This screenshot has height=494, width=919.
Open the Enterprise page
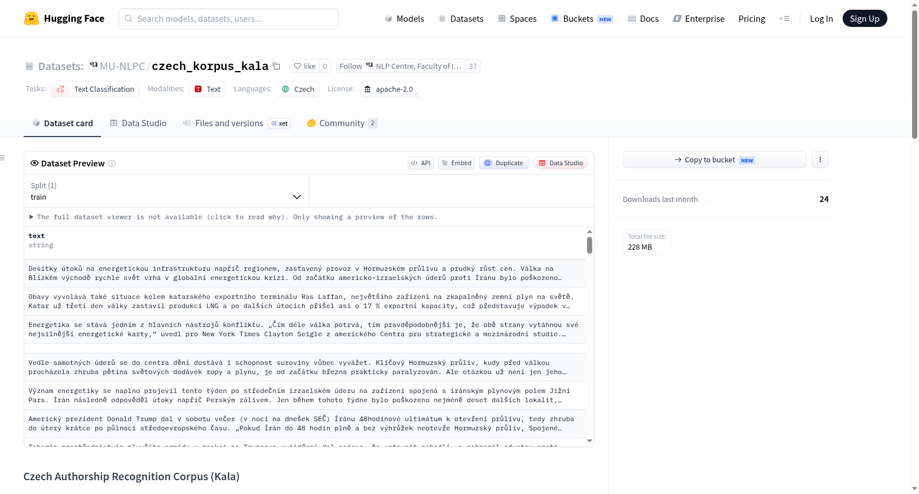tap(698, 19)
